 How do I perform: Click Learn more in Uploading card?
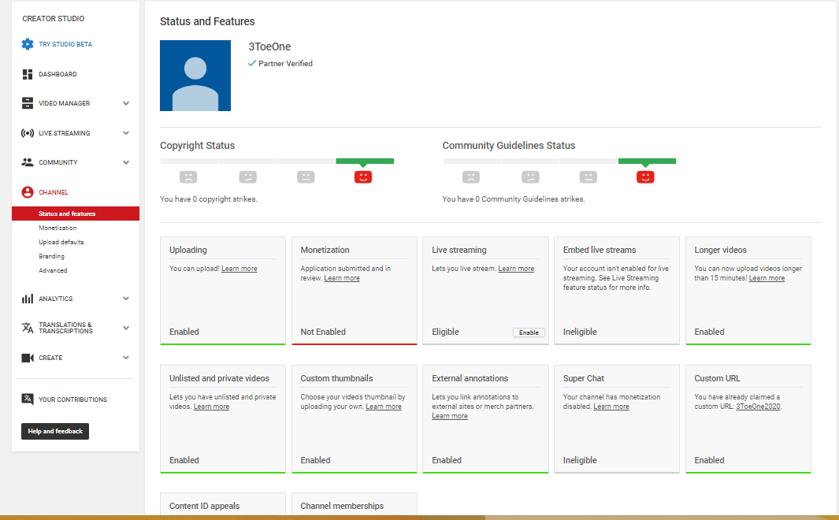(x=239, y=269)
